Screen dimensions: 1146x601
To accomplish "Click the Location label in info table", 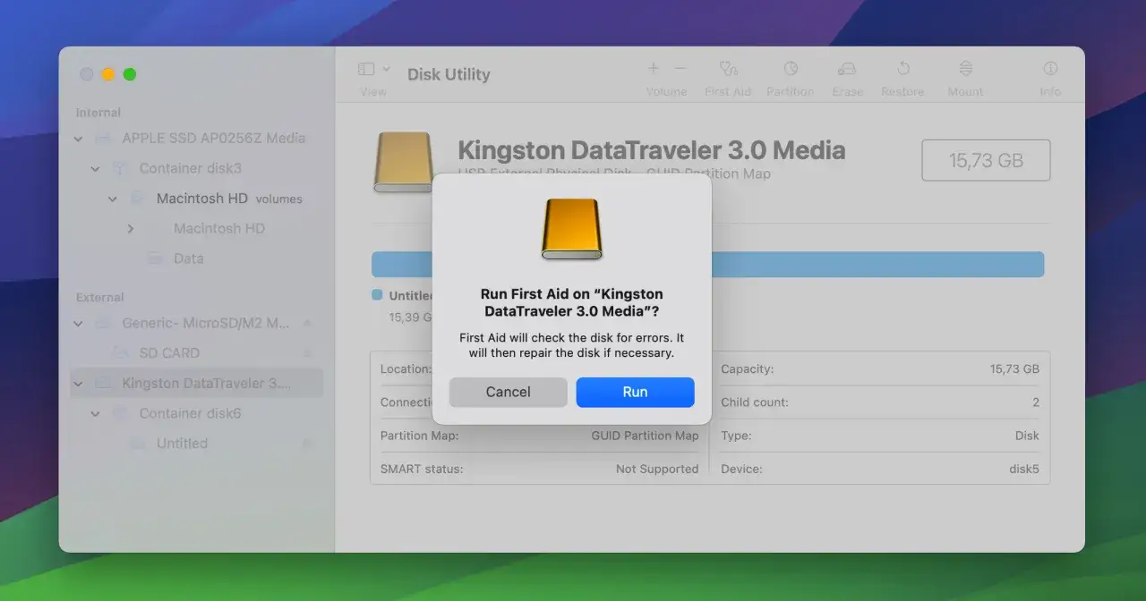I will (x=406, y=368).
